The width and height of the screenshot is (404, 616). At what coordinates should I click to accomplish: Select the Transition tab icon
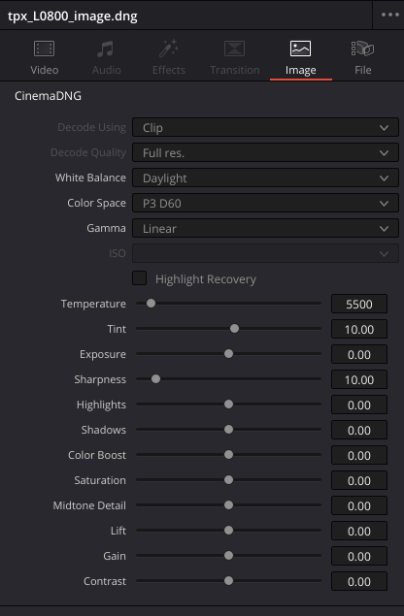tap(234, 49)
